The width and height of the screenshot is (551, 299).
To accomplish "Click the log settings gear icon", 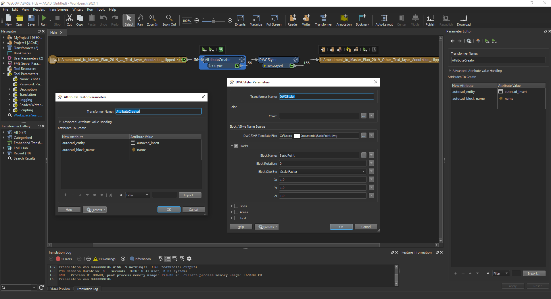I will point(189,259).
